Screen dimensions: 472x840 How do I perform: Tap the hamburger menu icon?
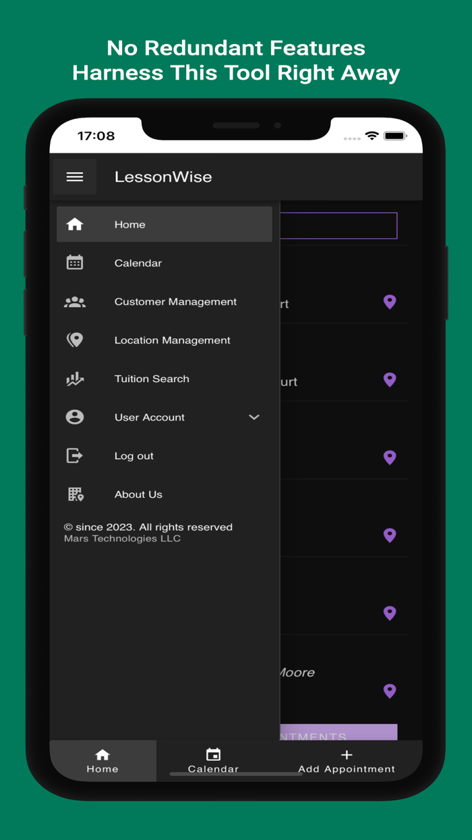pyautogui.click(x=75, y=177)
